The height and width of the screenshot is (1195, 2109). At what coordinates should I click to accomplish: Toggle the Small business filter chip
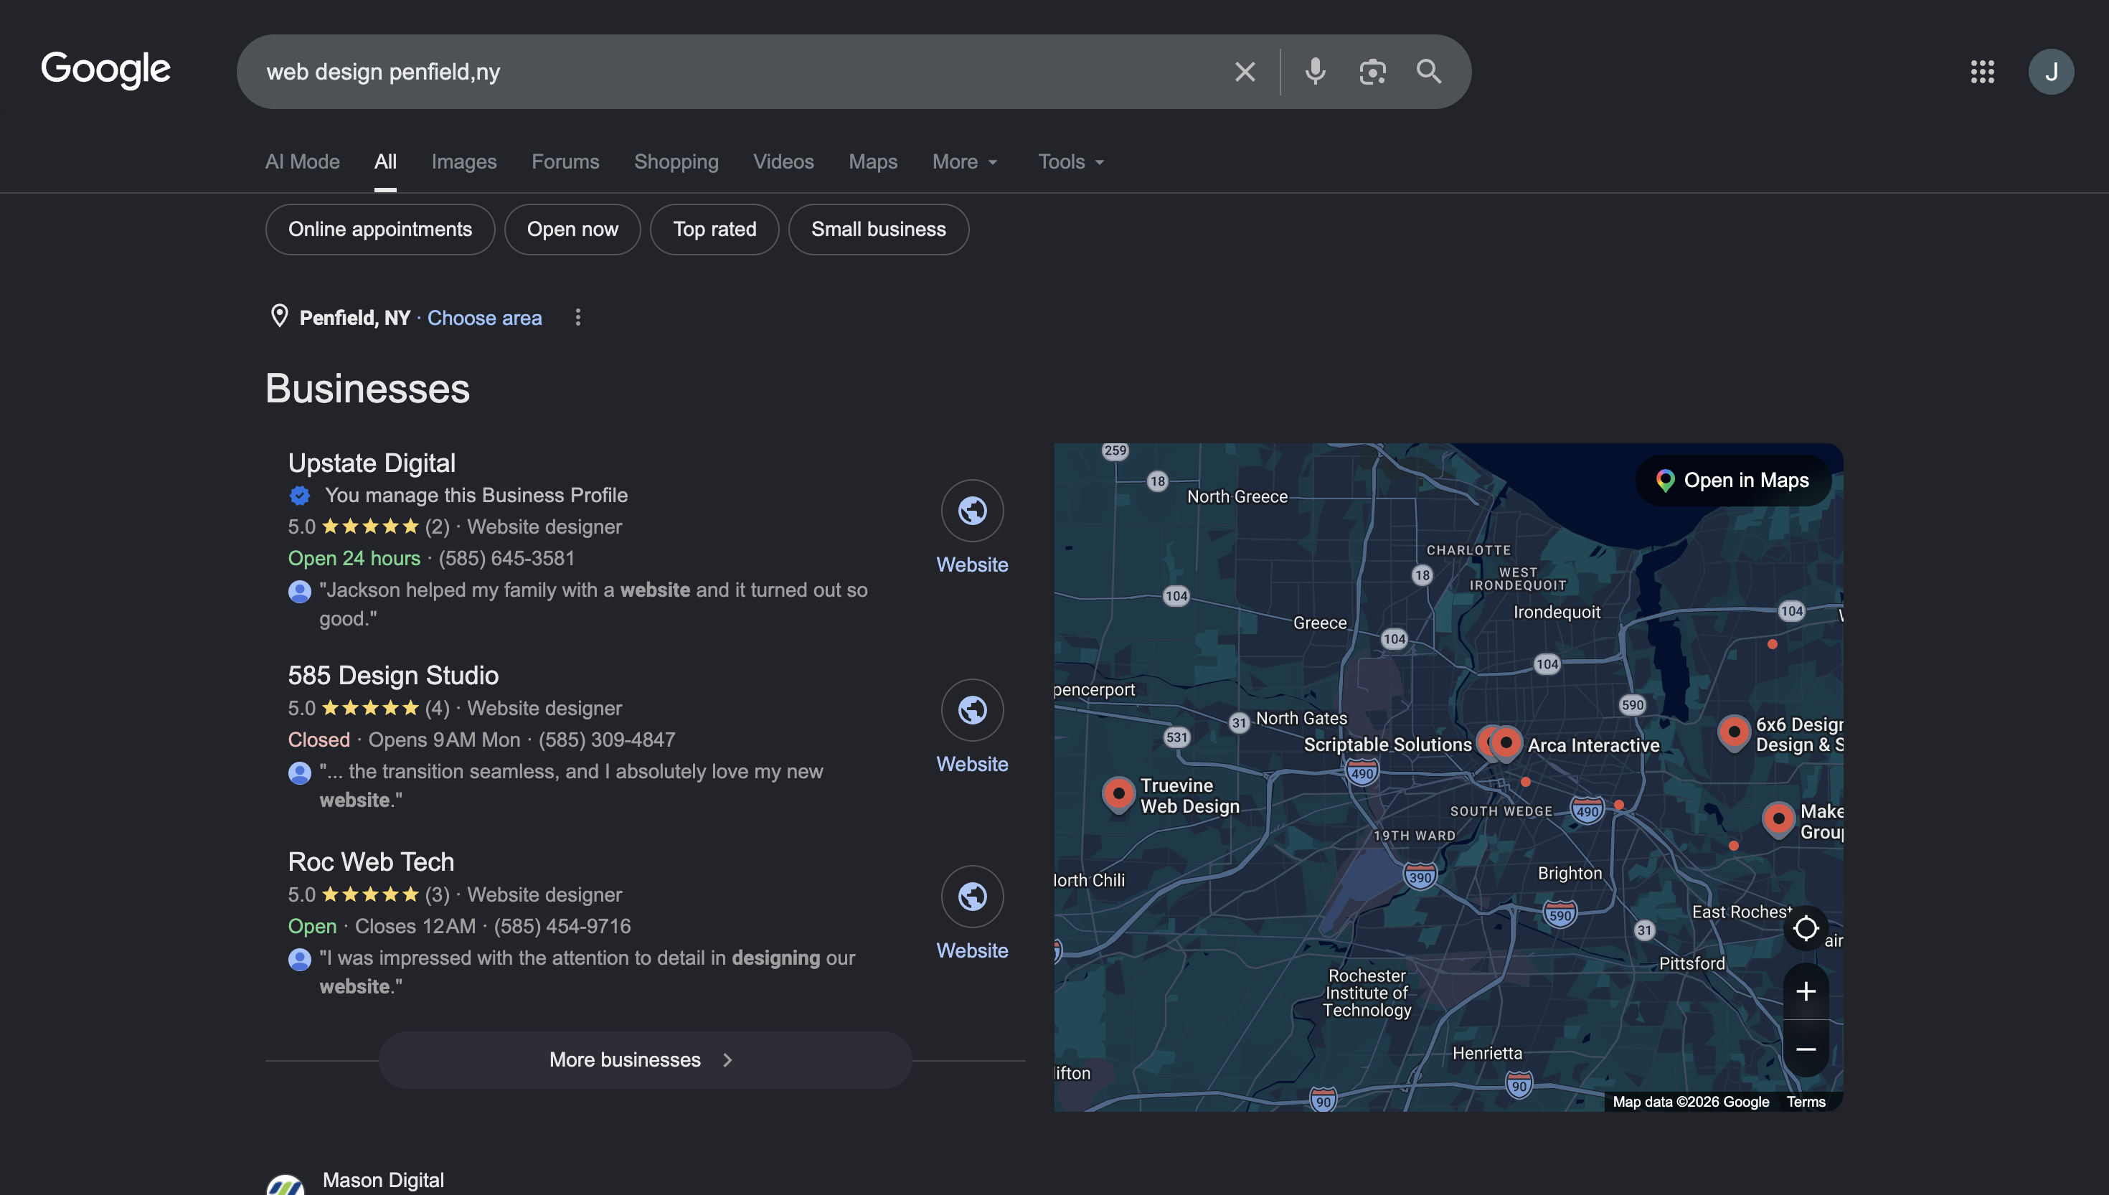pos(878,229)
